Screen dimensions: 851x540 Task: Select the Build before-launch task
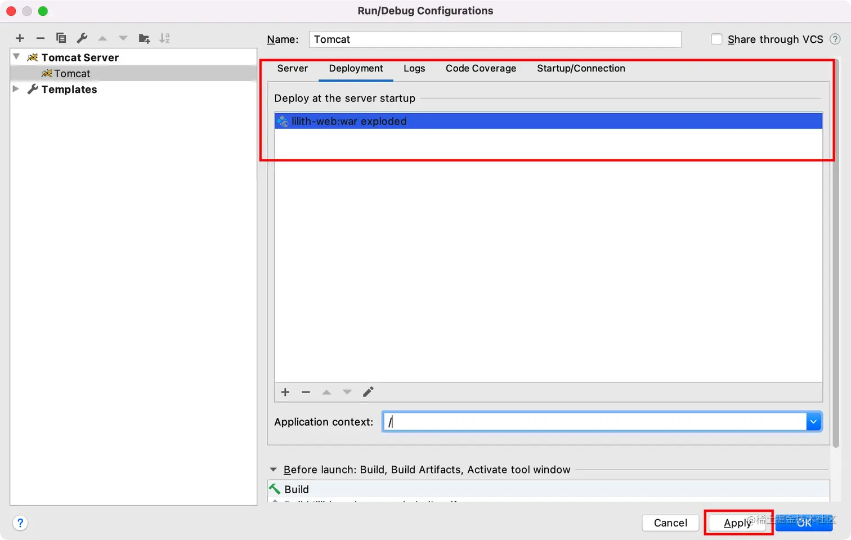(549, 489)
